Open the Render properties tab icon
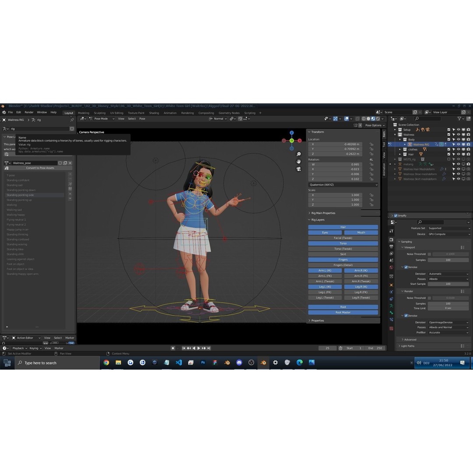Screen dimensions: 473x473 391,240
